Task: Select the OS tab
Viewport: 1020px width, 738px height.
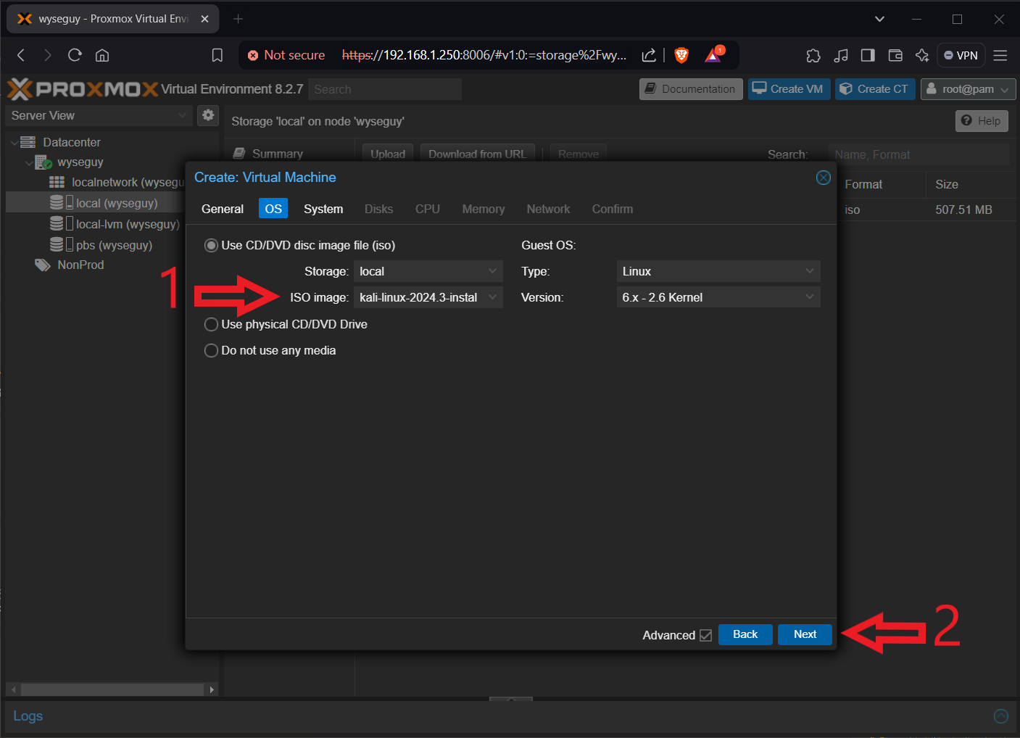Action: click(x=273, y=209)
